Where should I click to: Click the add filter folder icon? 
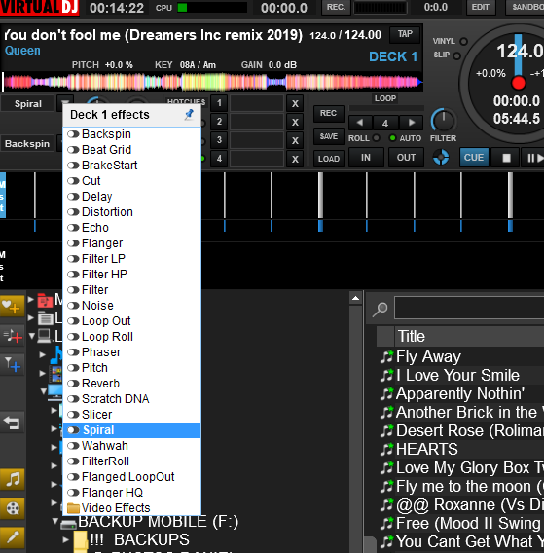coord(12,364)
